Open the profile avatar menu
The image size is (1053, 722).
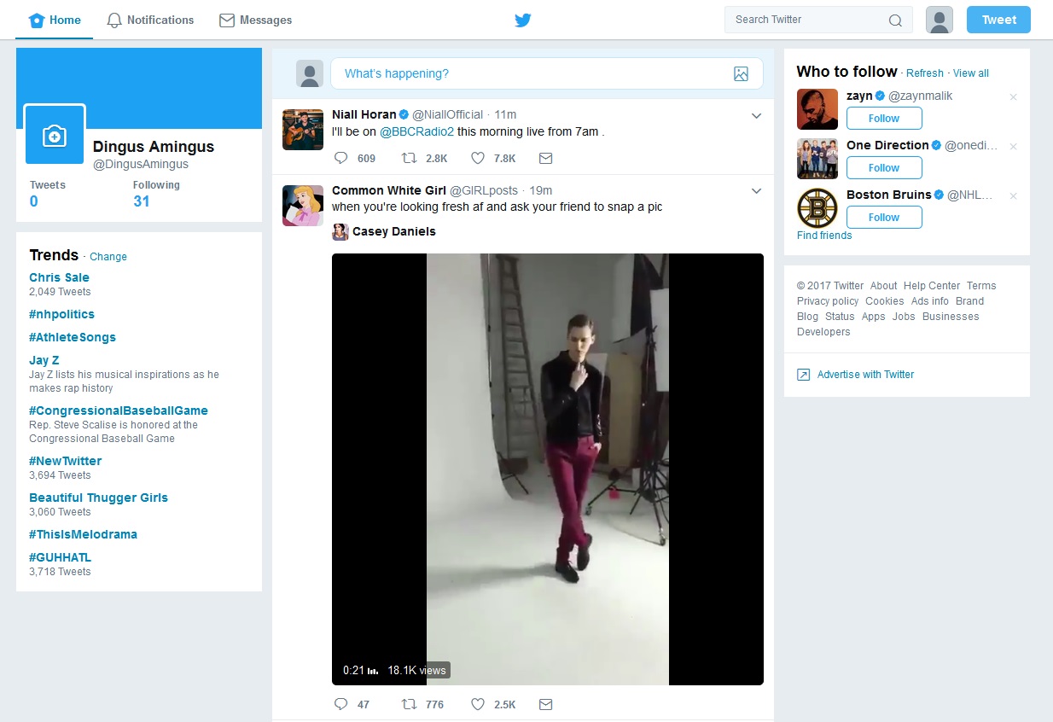[940, 20]
